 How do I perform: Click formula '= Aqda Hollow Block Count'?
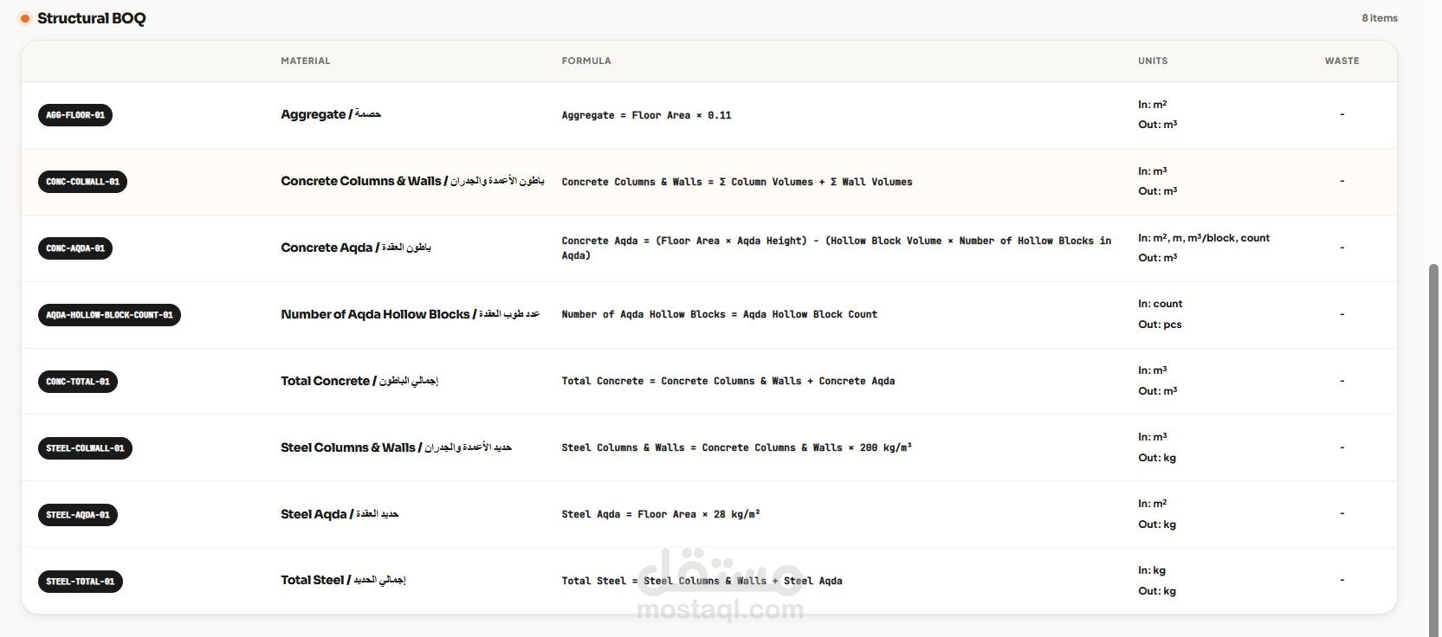(720, 315)
